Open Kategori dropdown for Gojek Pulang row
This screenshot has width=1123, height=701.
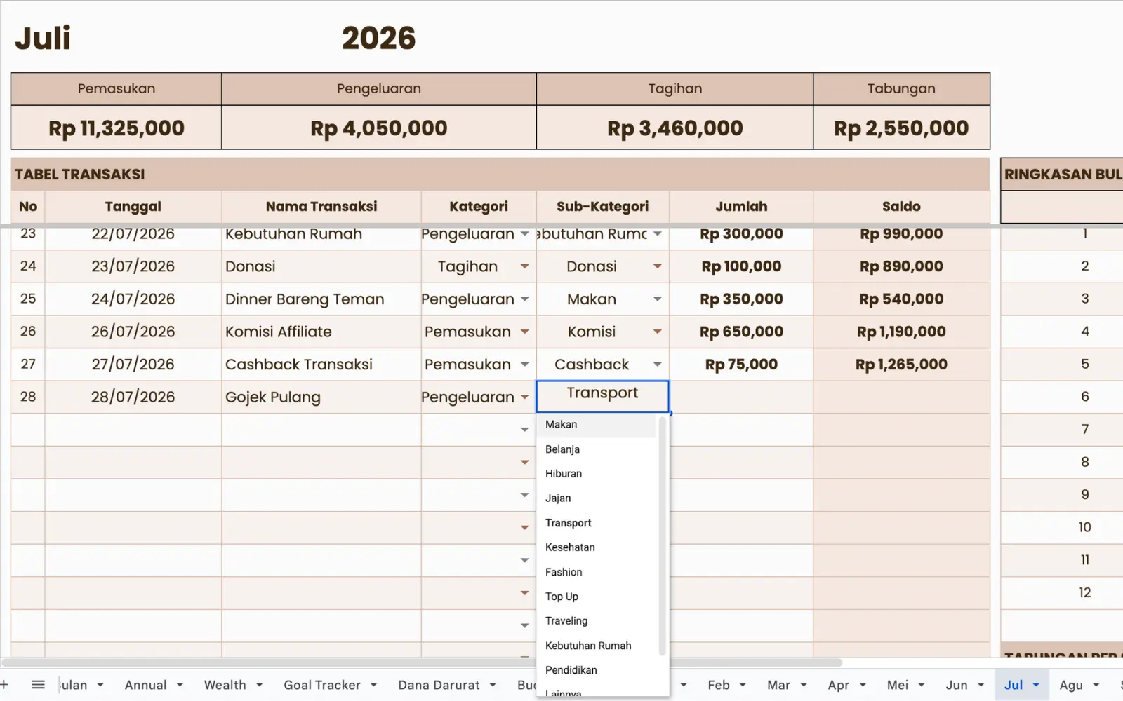click(524, 397)
